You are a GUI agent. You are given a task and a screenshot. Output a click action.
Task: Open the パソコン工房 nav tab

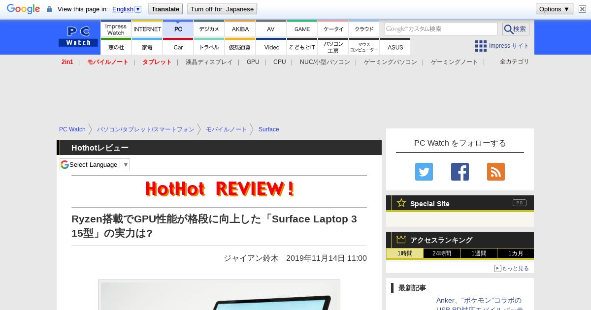click(x=333, y=47)
